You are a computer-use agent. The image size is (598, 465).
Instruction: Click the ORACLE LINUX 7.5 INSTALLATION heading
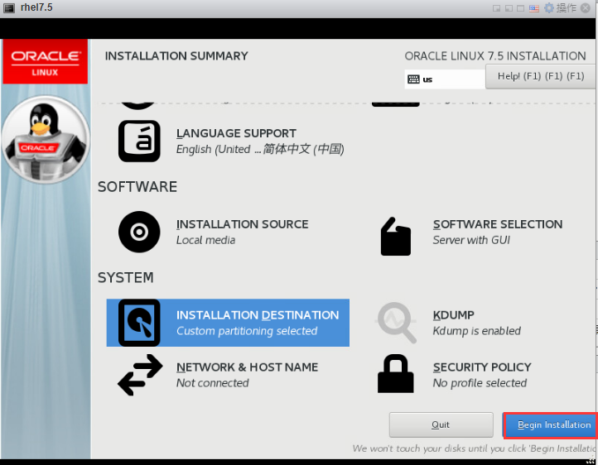[x=495, y=56]
